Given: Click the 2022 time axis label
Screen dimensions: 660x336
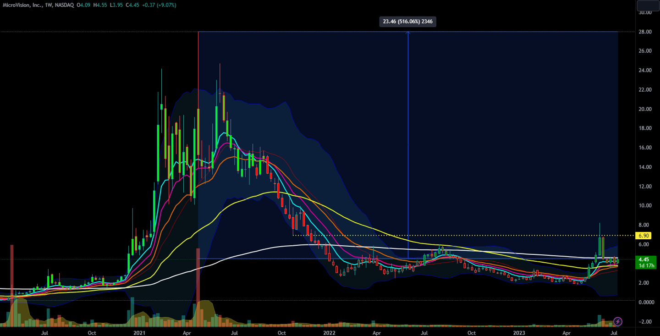Looking at the screenshot, I should (329, 332).
